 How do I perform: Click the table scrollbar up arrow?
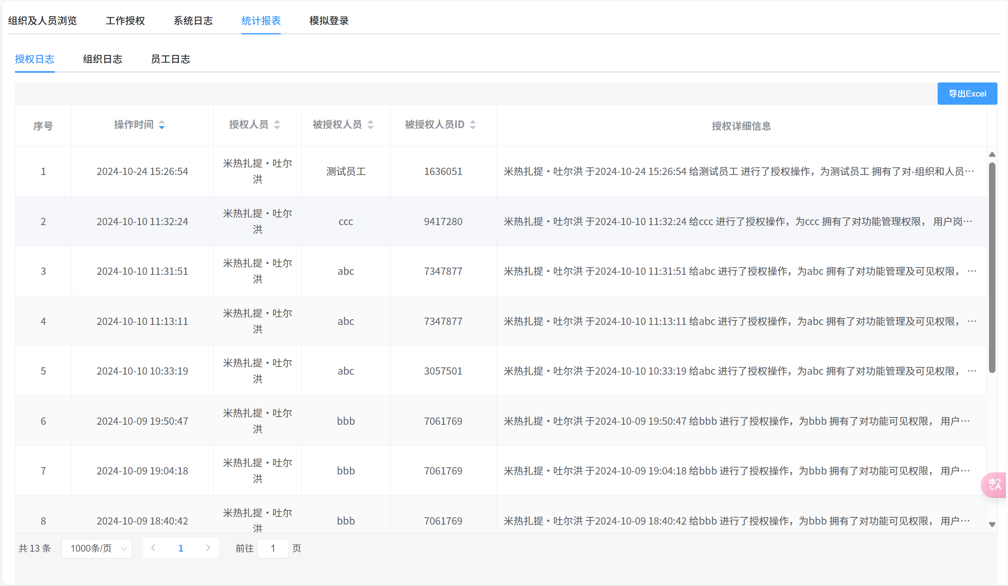click(x=992, y=154)
